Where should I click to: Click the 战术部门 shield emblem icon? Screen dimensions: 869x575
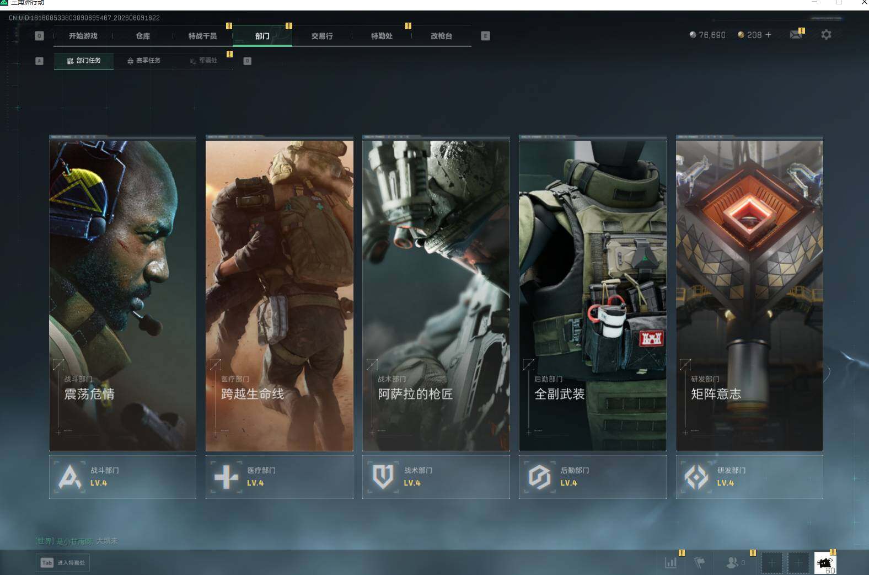point(383,477)
